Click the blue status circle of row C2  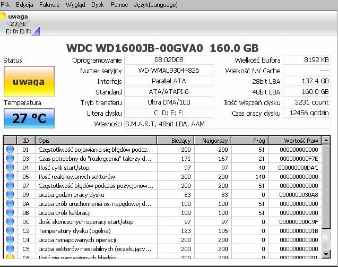click(10, 230)
